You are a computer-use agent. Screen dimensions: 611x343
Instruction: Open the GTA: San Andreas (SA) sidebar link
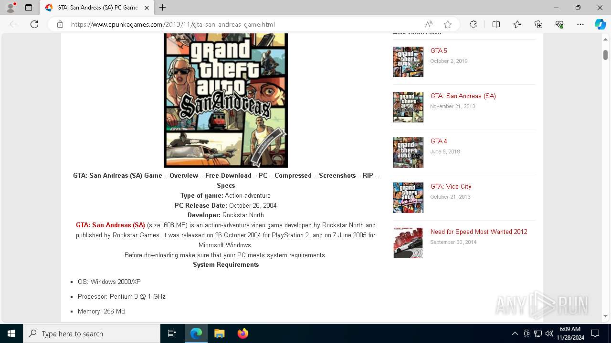[463, 96]
